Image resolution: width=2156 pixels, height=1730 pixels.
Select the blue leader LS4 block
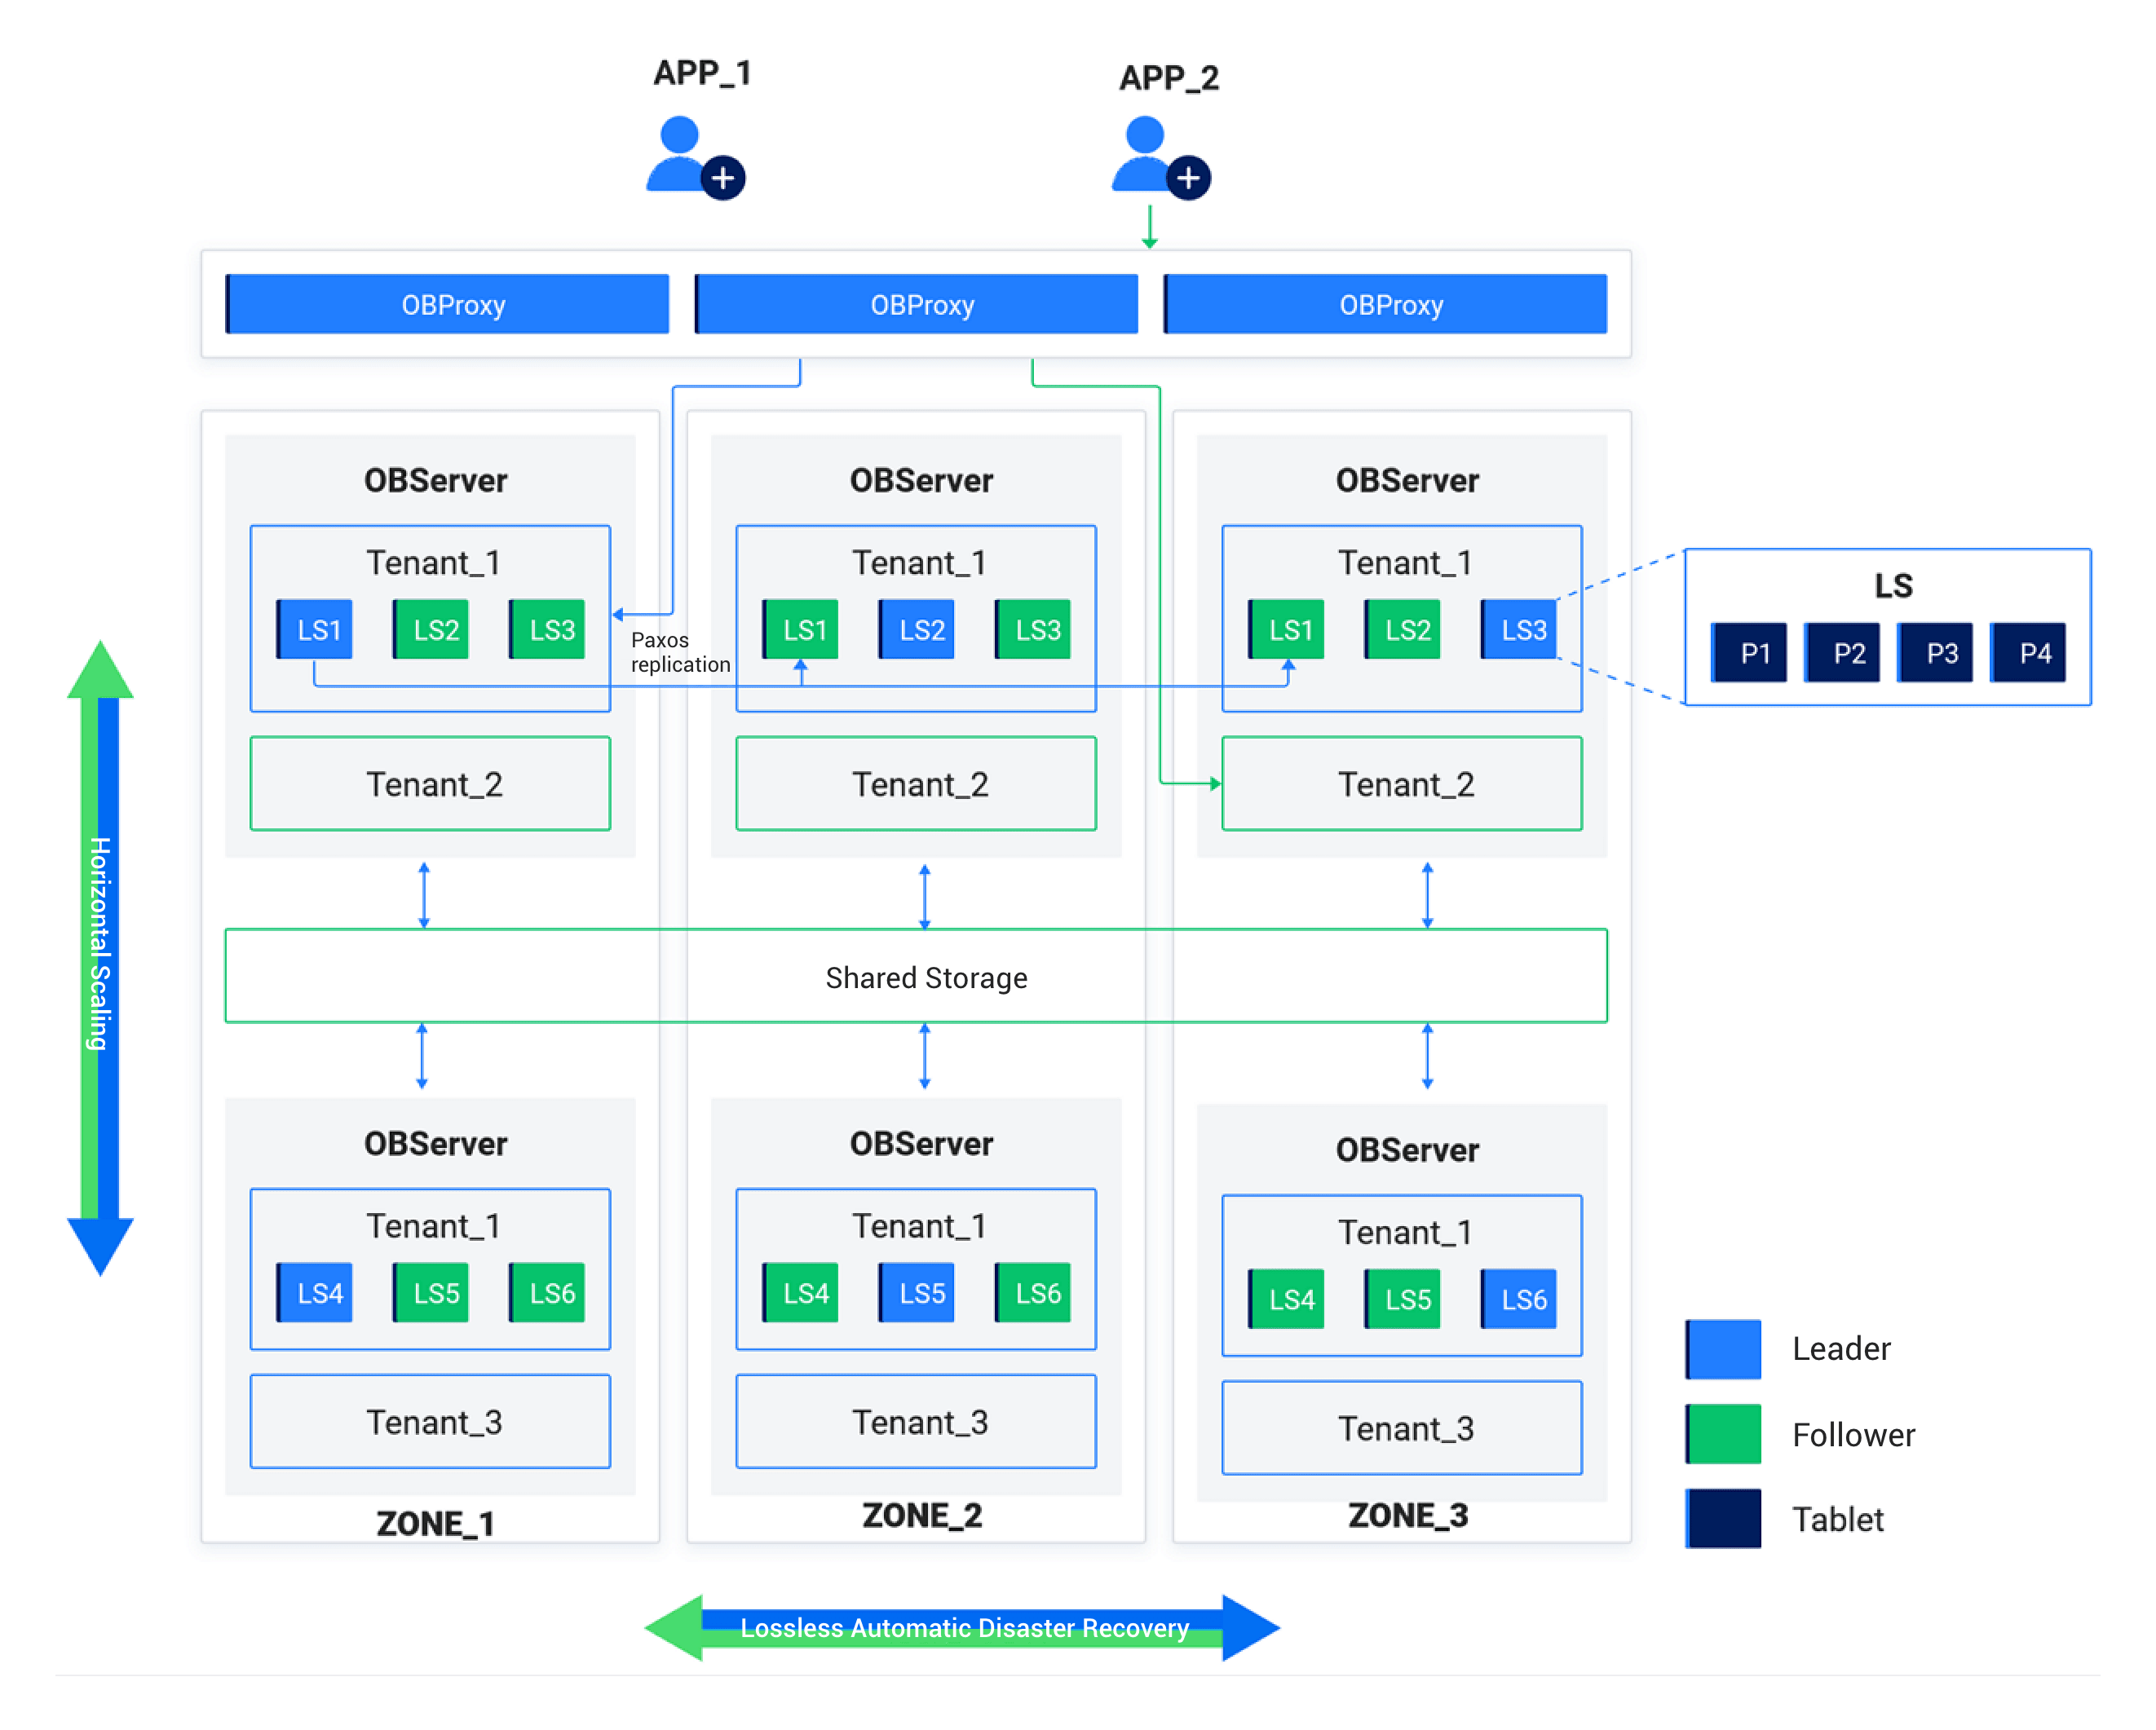pos(315,1292)
